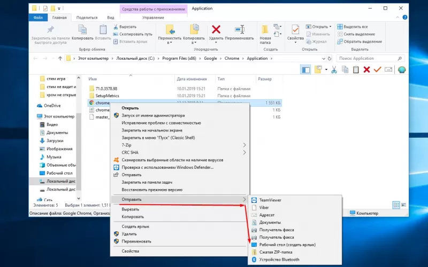The width and height of the screenshot is (428, 267).
Task: Click the Pin to Quick Access icon
Action: [50, 29]
